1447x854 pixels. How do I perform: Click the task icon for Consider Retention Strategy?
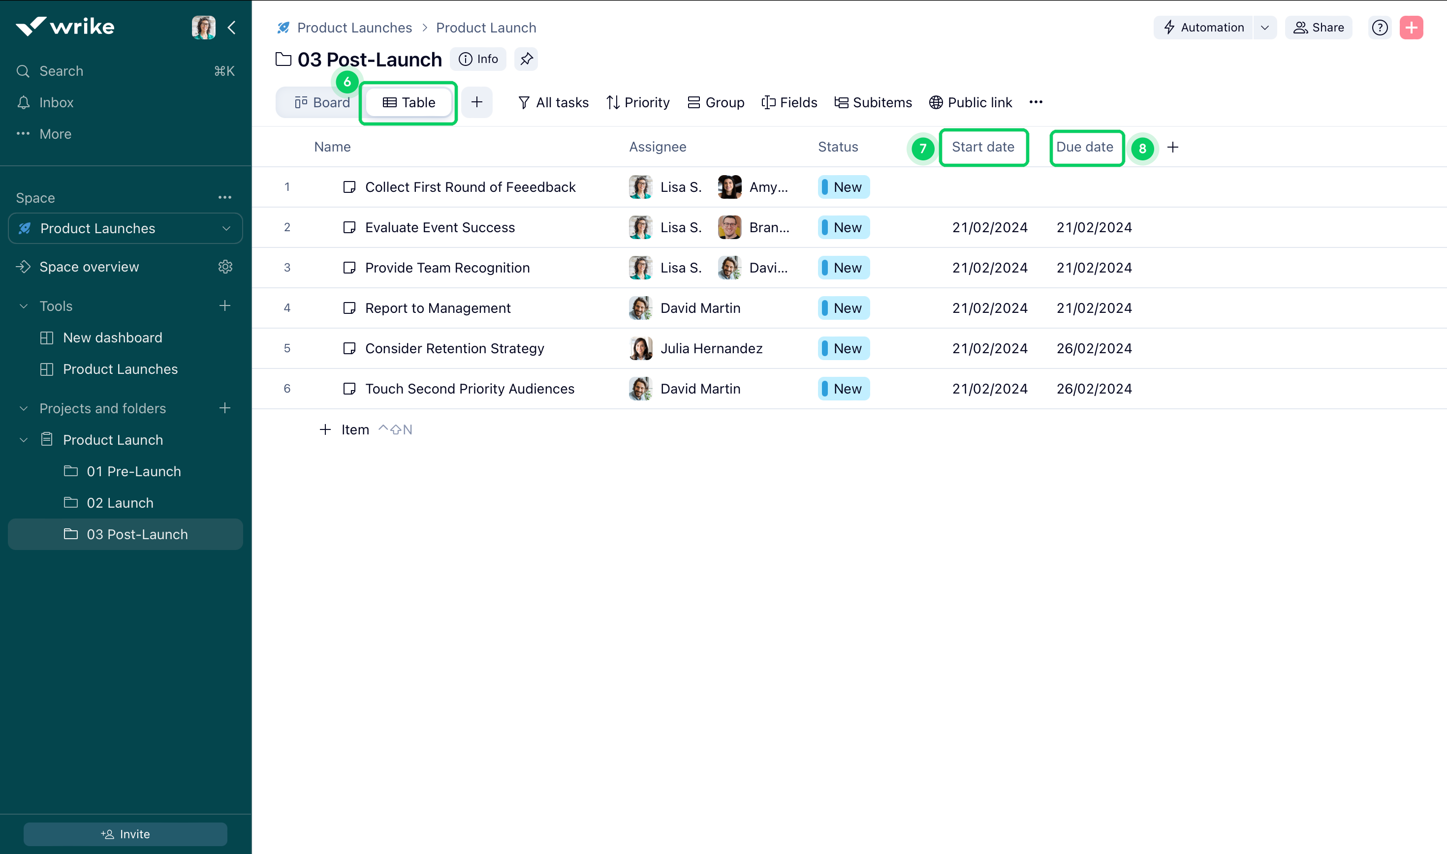click(x=349, y=348)
